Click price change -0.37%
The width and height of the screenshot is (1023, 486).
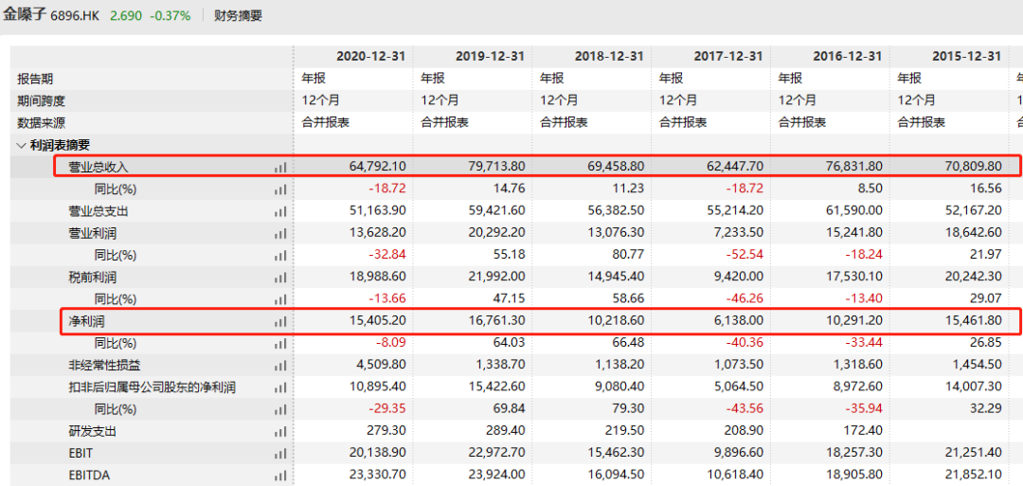(170, 16)
